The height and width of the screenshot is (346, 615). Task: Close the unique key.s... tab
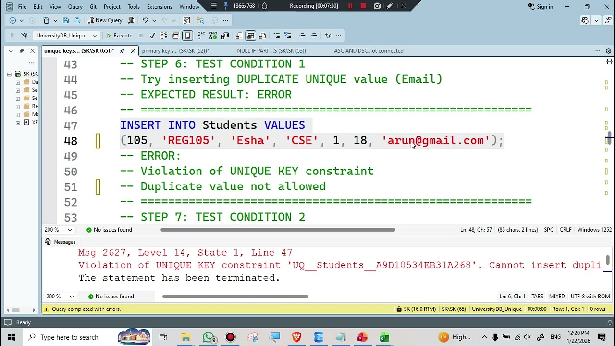pyautogui.click(x=133, y=51)
